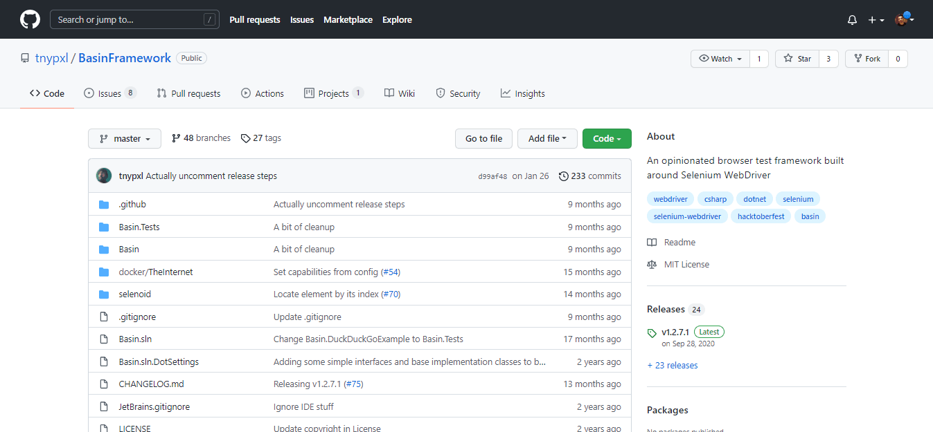Select the selenium-webdriver topic tag

click(687, 216)
